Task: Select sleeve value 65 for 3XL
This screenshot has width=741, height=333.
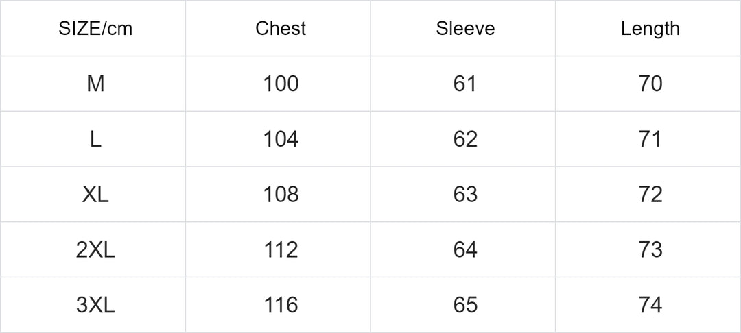Action: pos(465,305)
